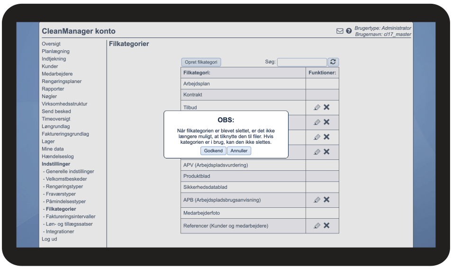Delete Referencer (Kunder og medarbejdere) category
This screenshot has width=452, height=269.
[x=326, y=225]
